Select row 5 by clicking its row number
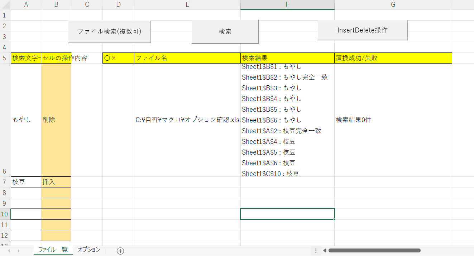 click(4, 57)
